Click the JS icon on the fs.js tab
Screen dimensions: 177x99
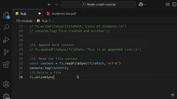17,13
